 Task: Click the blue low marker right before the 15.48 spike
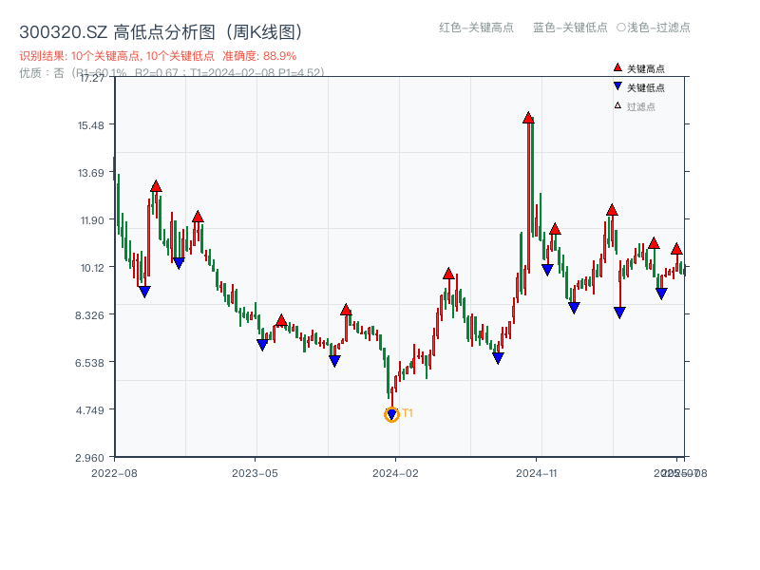click(x=498, y=358)
